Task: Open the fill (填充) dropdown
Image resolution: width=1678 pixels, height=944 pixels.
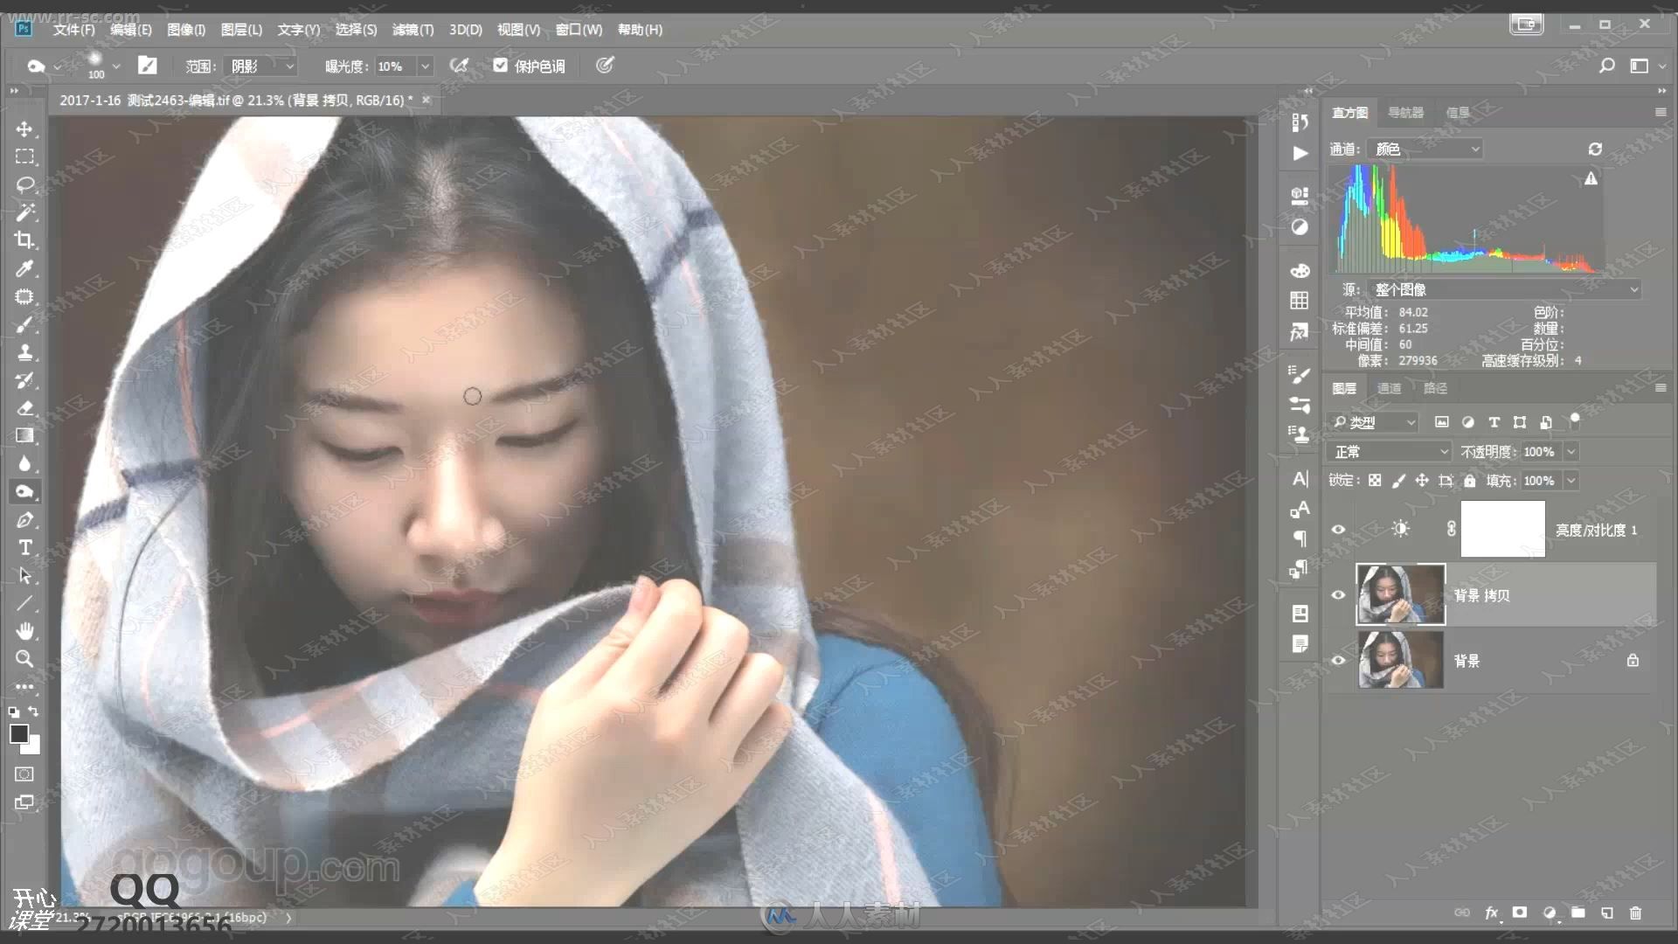Action: pyautogui.click(x=1571, y=481)
